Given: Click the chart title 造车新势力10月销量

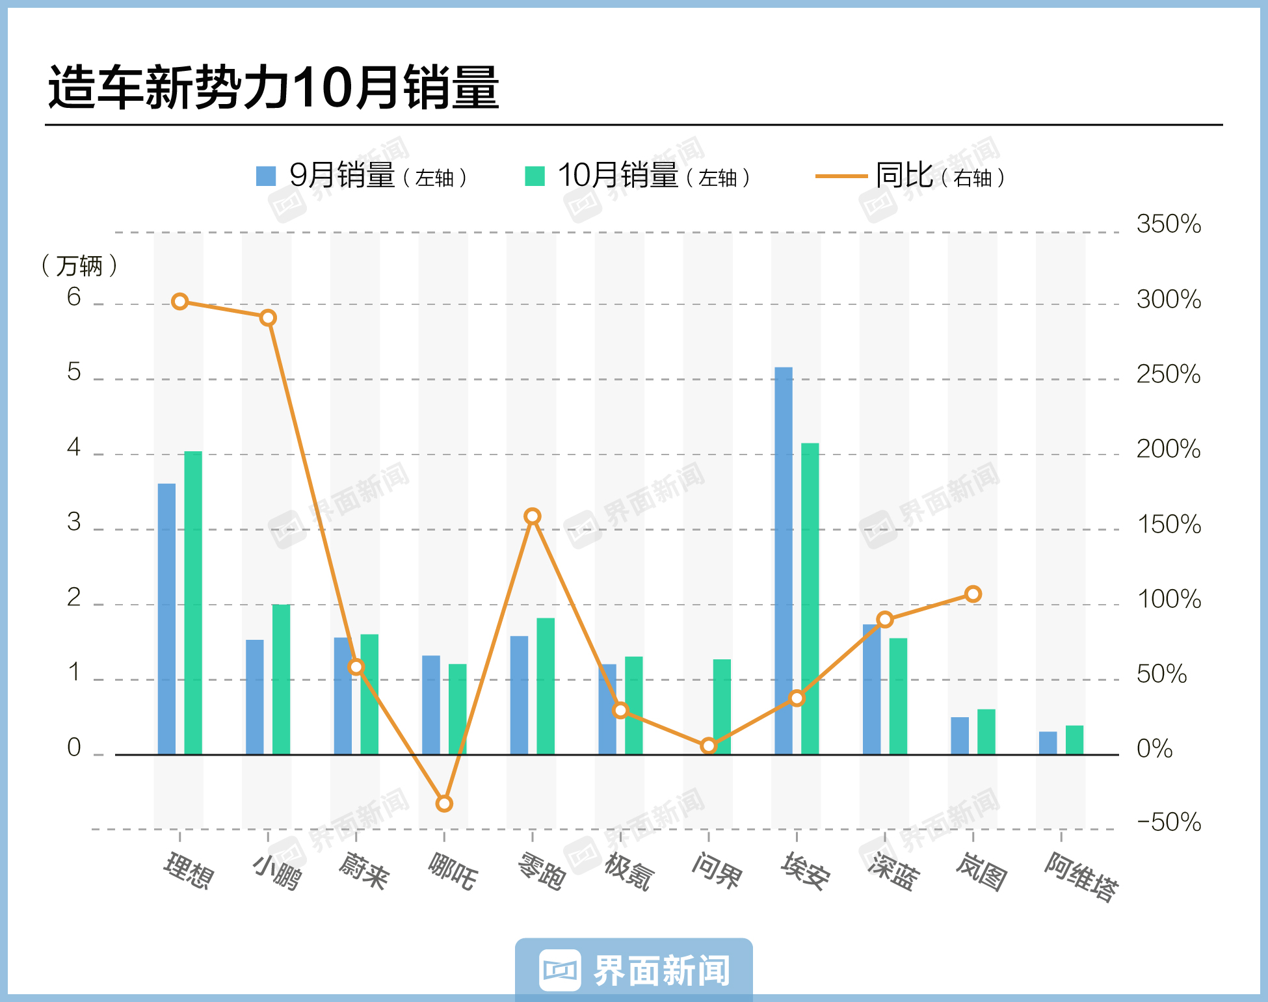Looking at the screenshot, I should (273, 87).
